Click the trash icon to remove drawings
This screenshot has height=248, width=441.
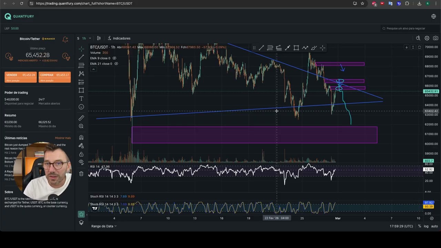(81, 174)
